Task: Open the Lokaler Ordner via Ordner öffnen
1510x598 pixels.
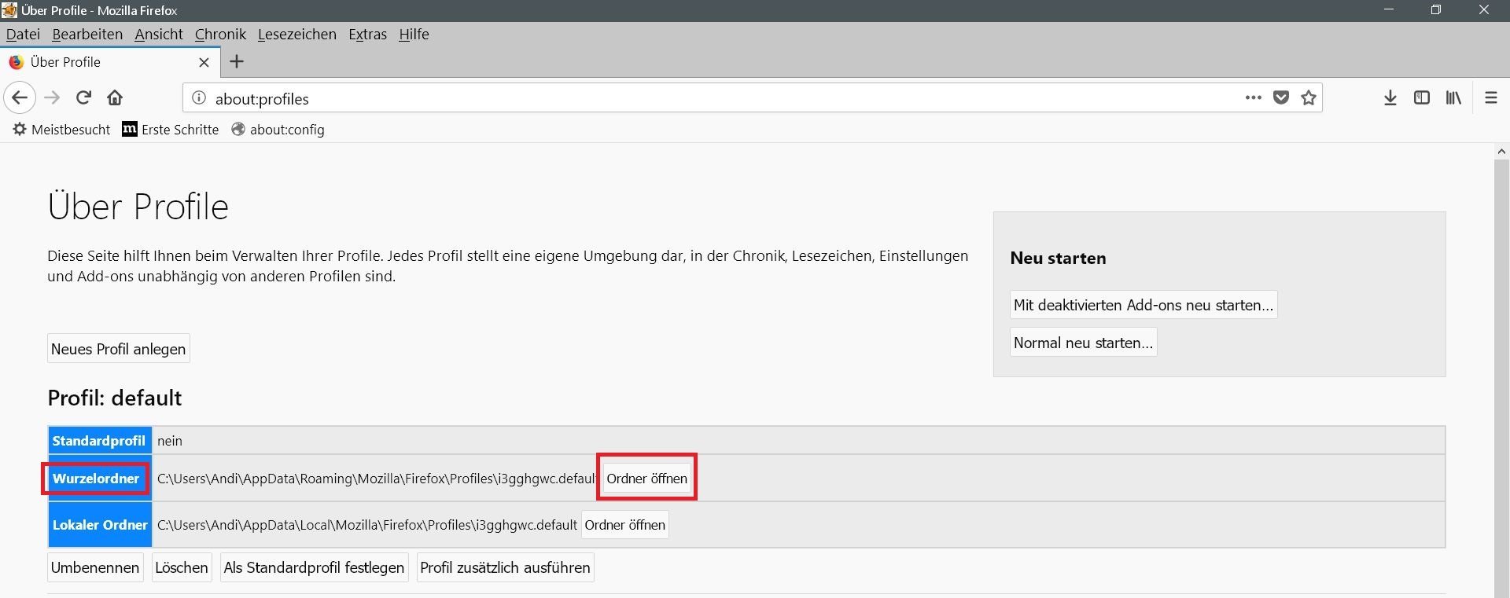Action: 625,525
